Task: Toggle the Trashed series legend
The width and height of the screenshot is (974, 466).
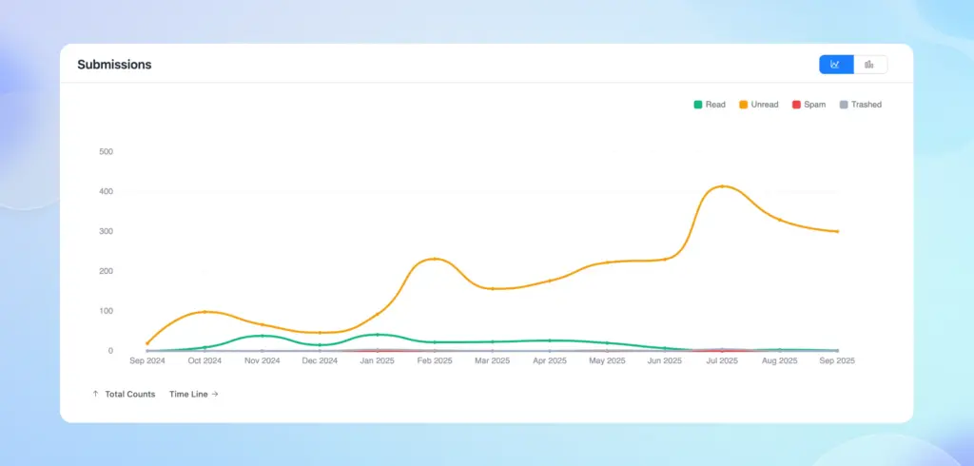Action: point(860,105)
